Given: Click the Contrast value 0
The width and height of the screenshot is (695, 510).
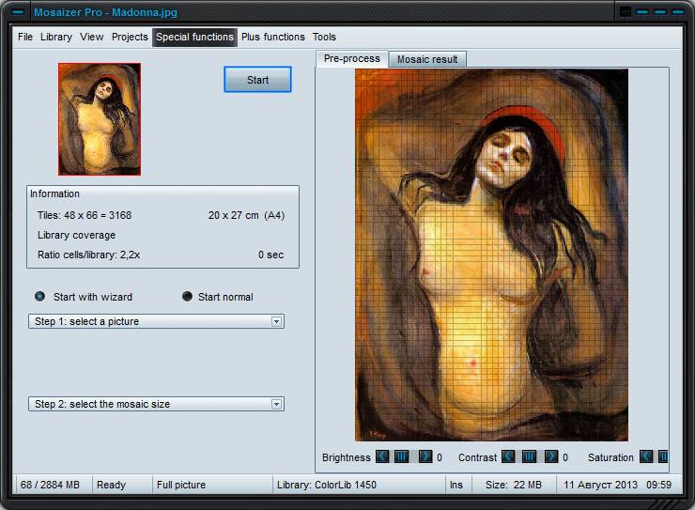Looking at the screenshot, I should point(565,457).
